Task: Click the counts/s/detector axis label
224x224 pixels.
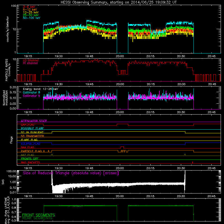Action: pyautogui.click(x=8, y=29)
